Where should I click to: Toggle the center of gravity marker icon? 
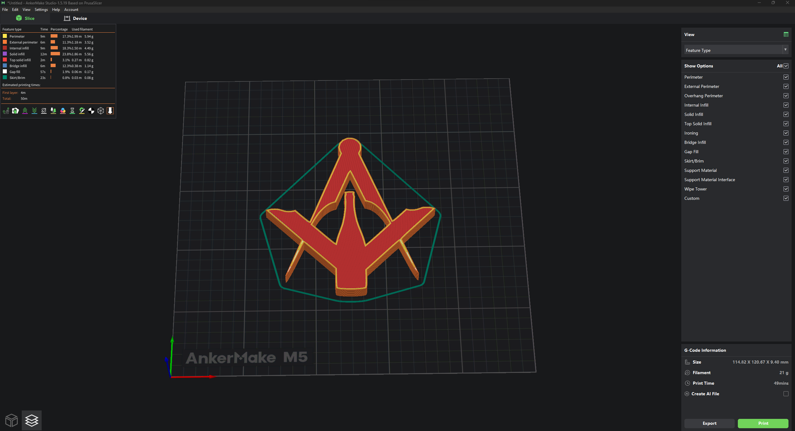pos(91,111)
